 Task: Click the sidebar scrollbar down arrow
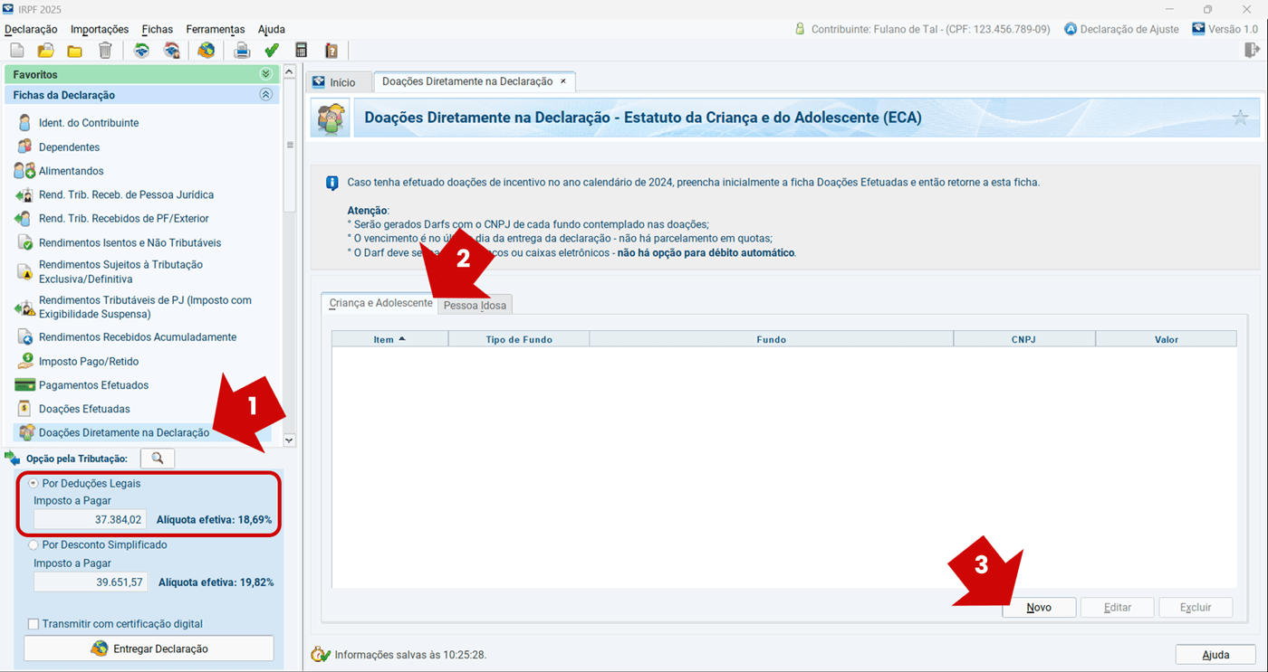pos(290,440)
